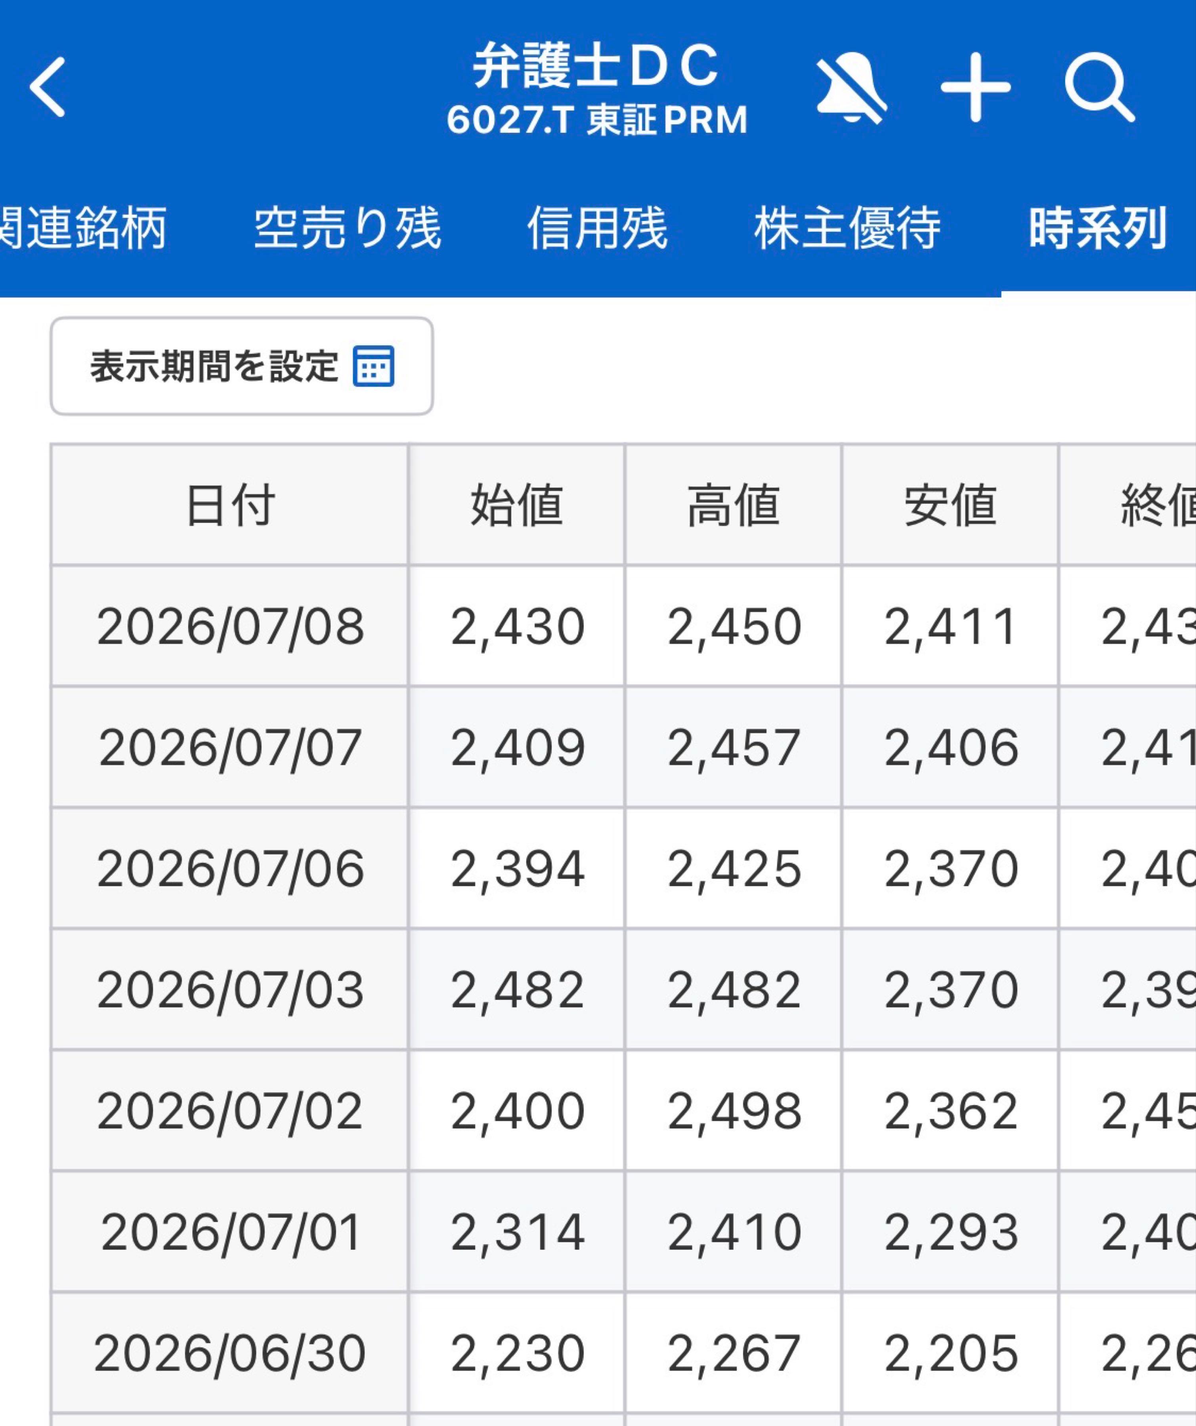This screenshot has height=1426, width=1196.
Task: Switch to the 信用残 tab
Action: [x=597, y=228]
